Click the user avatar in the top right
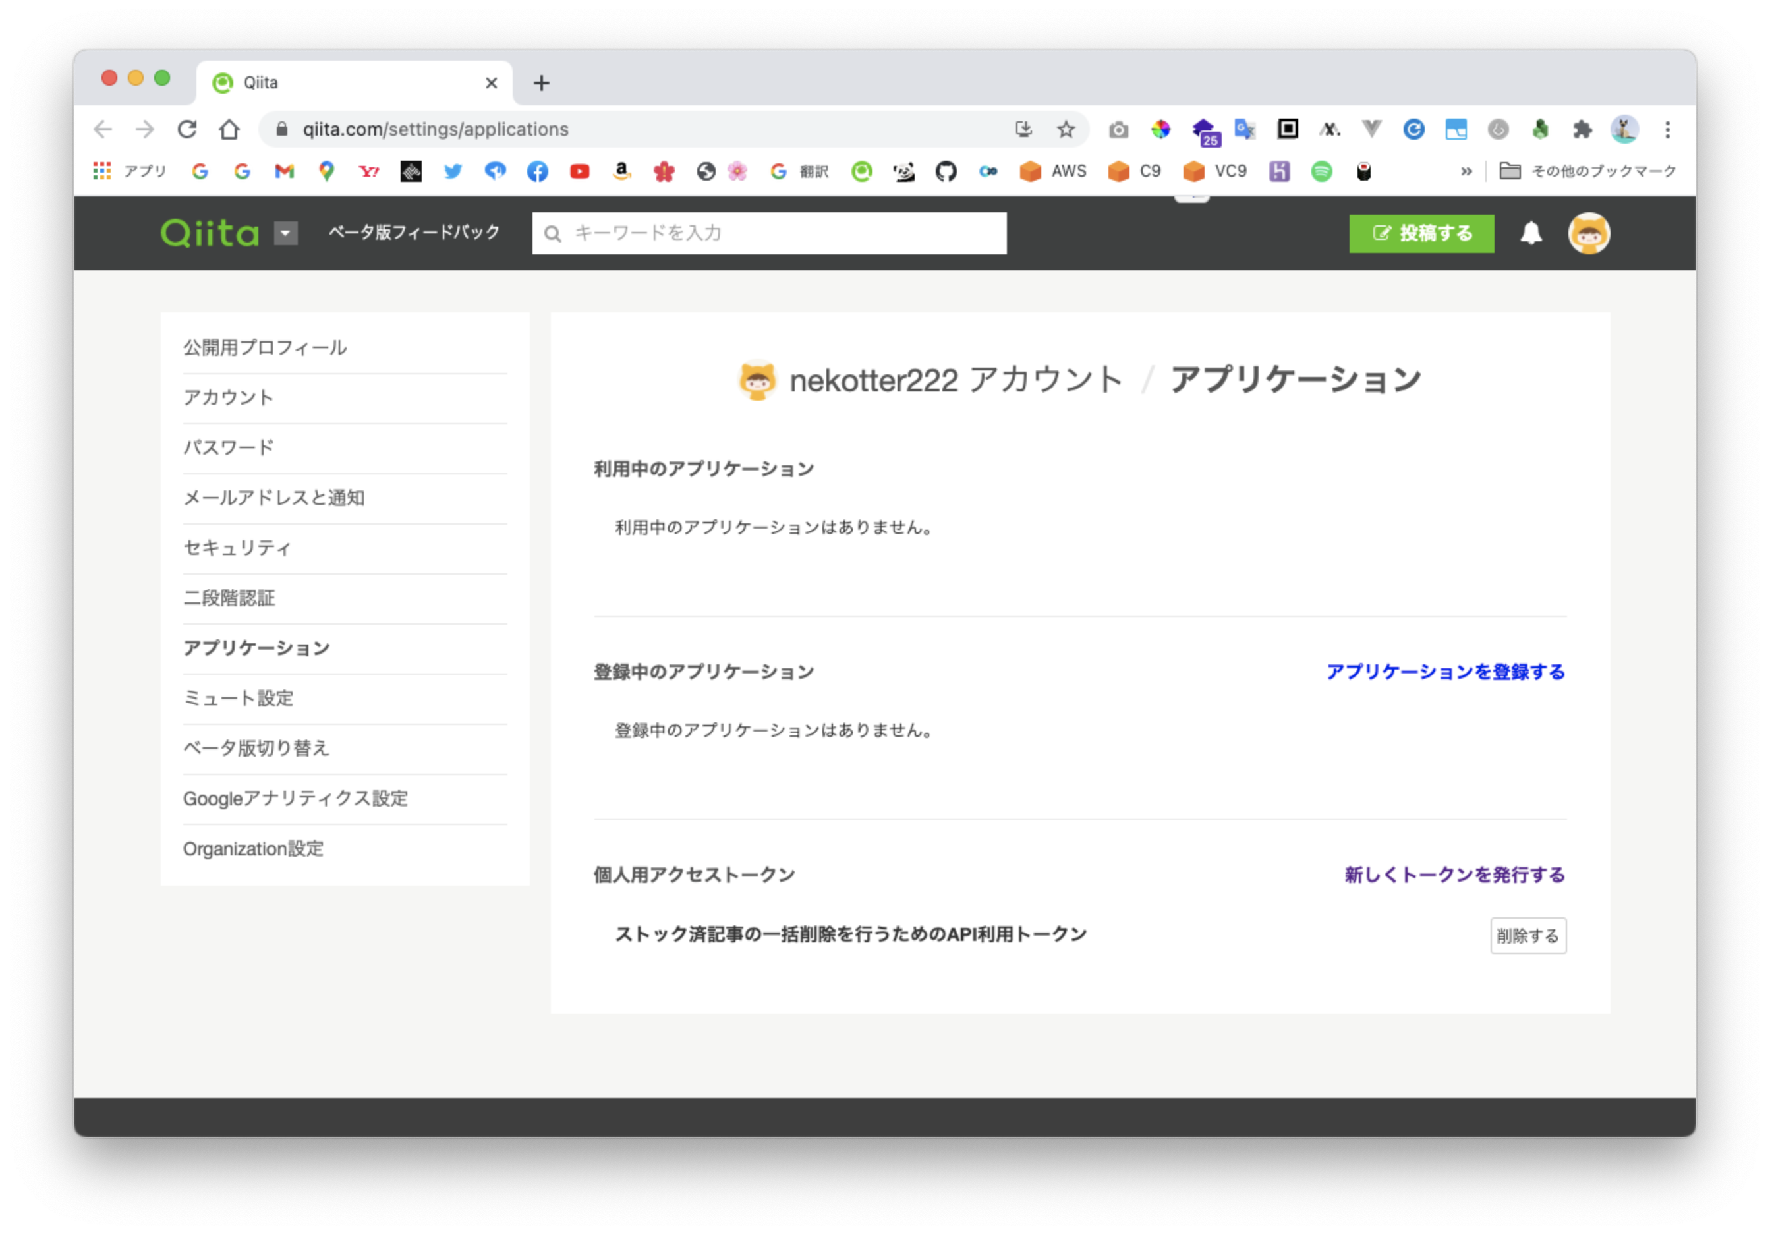The image size is (1770, 1235). pyautogui.click(x=1589, y=233)
